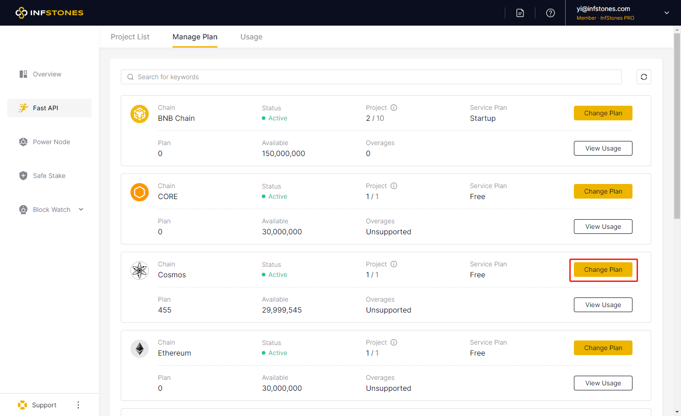681x416 pixels.
Task: Click the Ethereum chain logo icon
Action: pos(140,348)
